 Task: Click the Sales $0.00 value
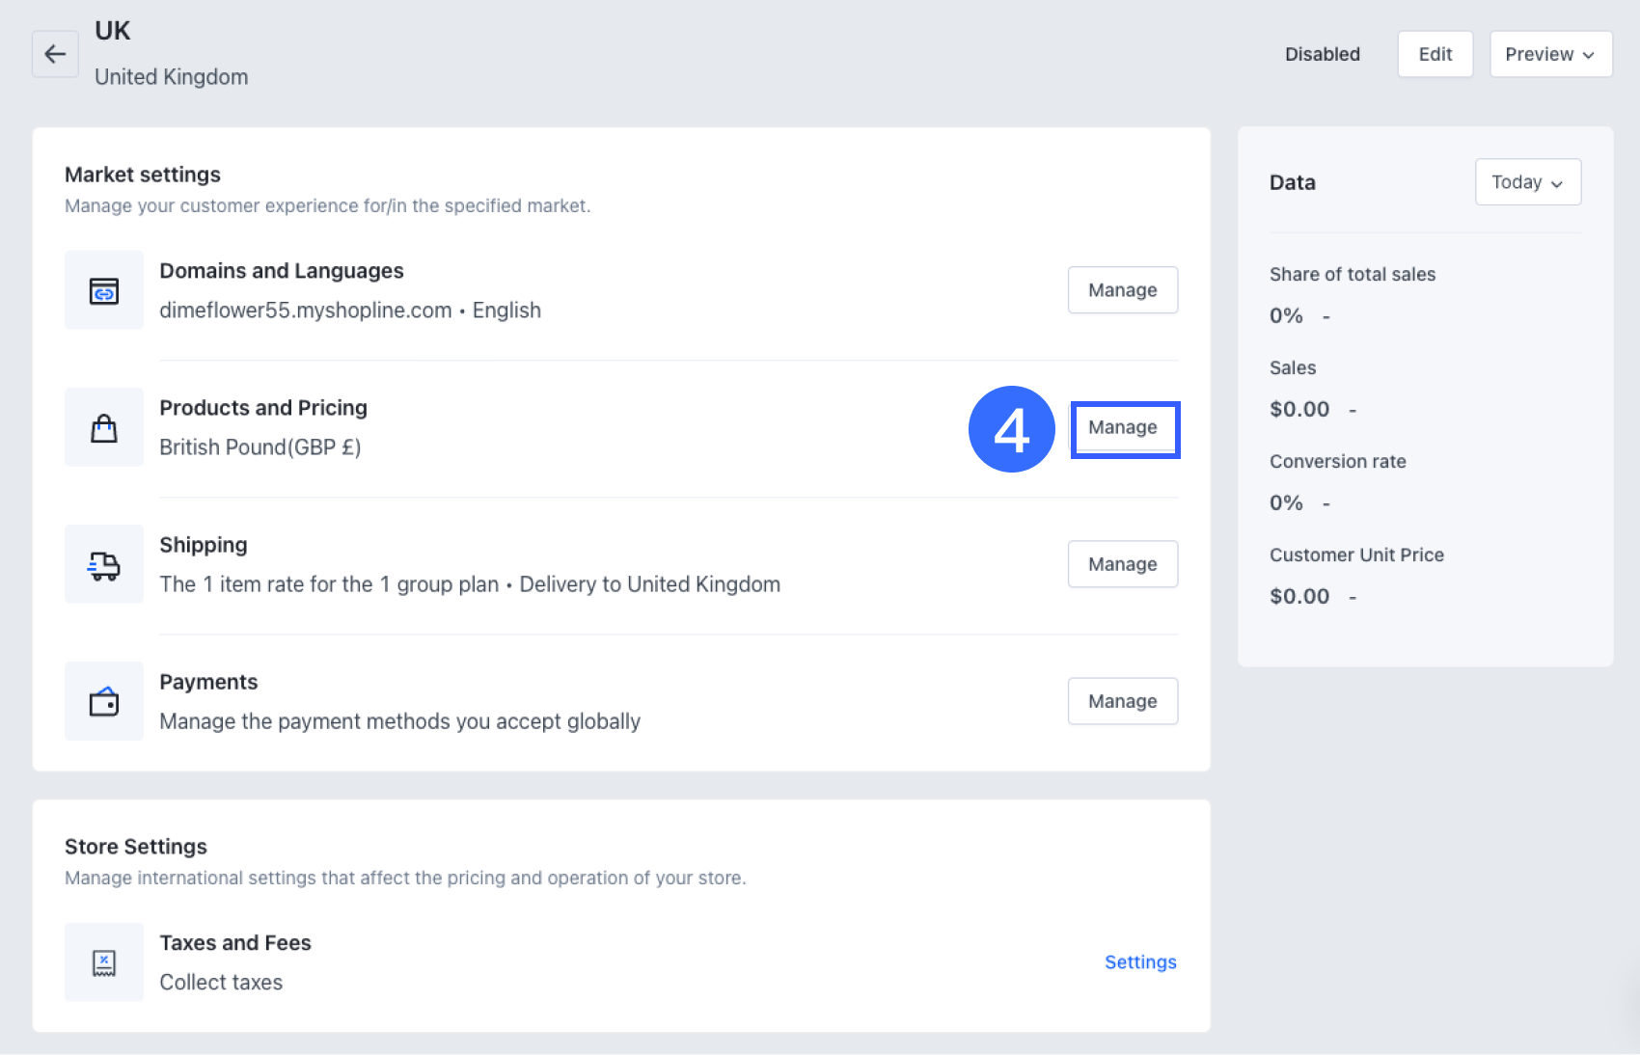pos(1299,409)
